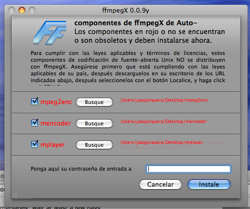Click the greyed-out close window button
The image size is (250, 209).
pos(12,10)
